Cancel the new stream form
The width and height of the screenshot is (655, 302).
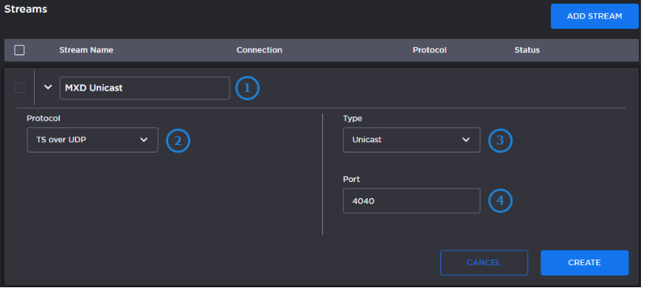pos(484,262)
